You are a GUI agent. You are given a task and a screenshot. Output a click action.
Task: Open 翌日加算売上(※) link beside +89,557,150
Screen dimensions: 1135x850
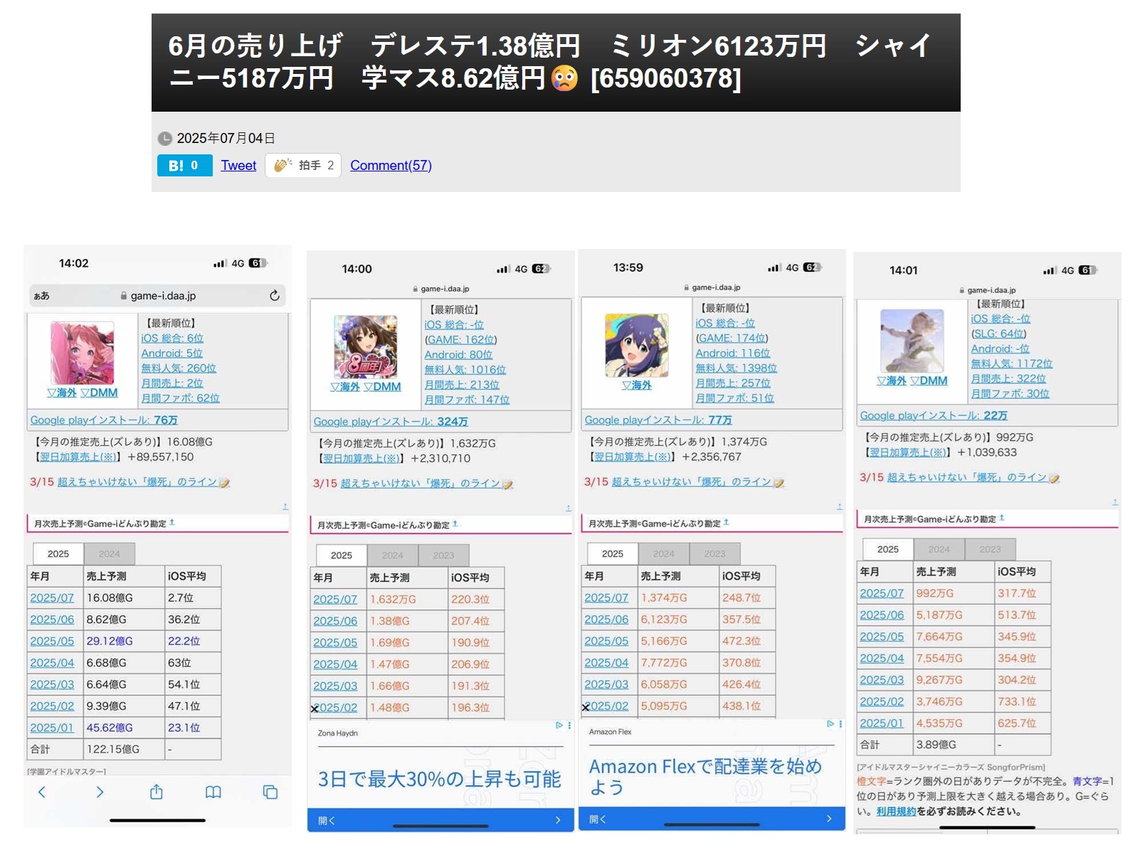click(x=78, y=457)
